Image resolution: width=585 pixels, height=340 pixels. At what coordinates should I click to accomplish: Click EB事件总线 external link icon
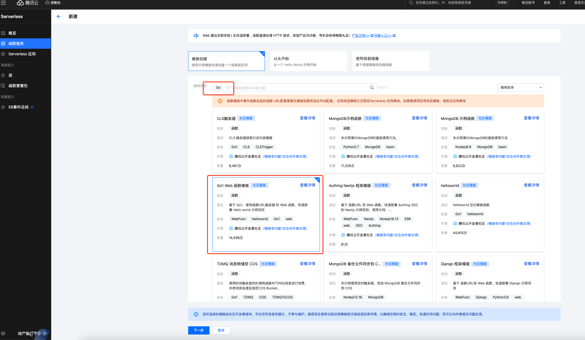coord(32,107)
